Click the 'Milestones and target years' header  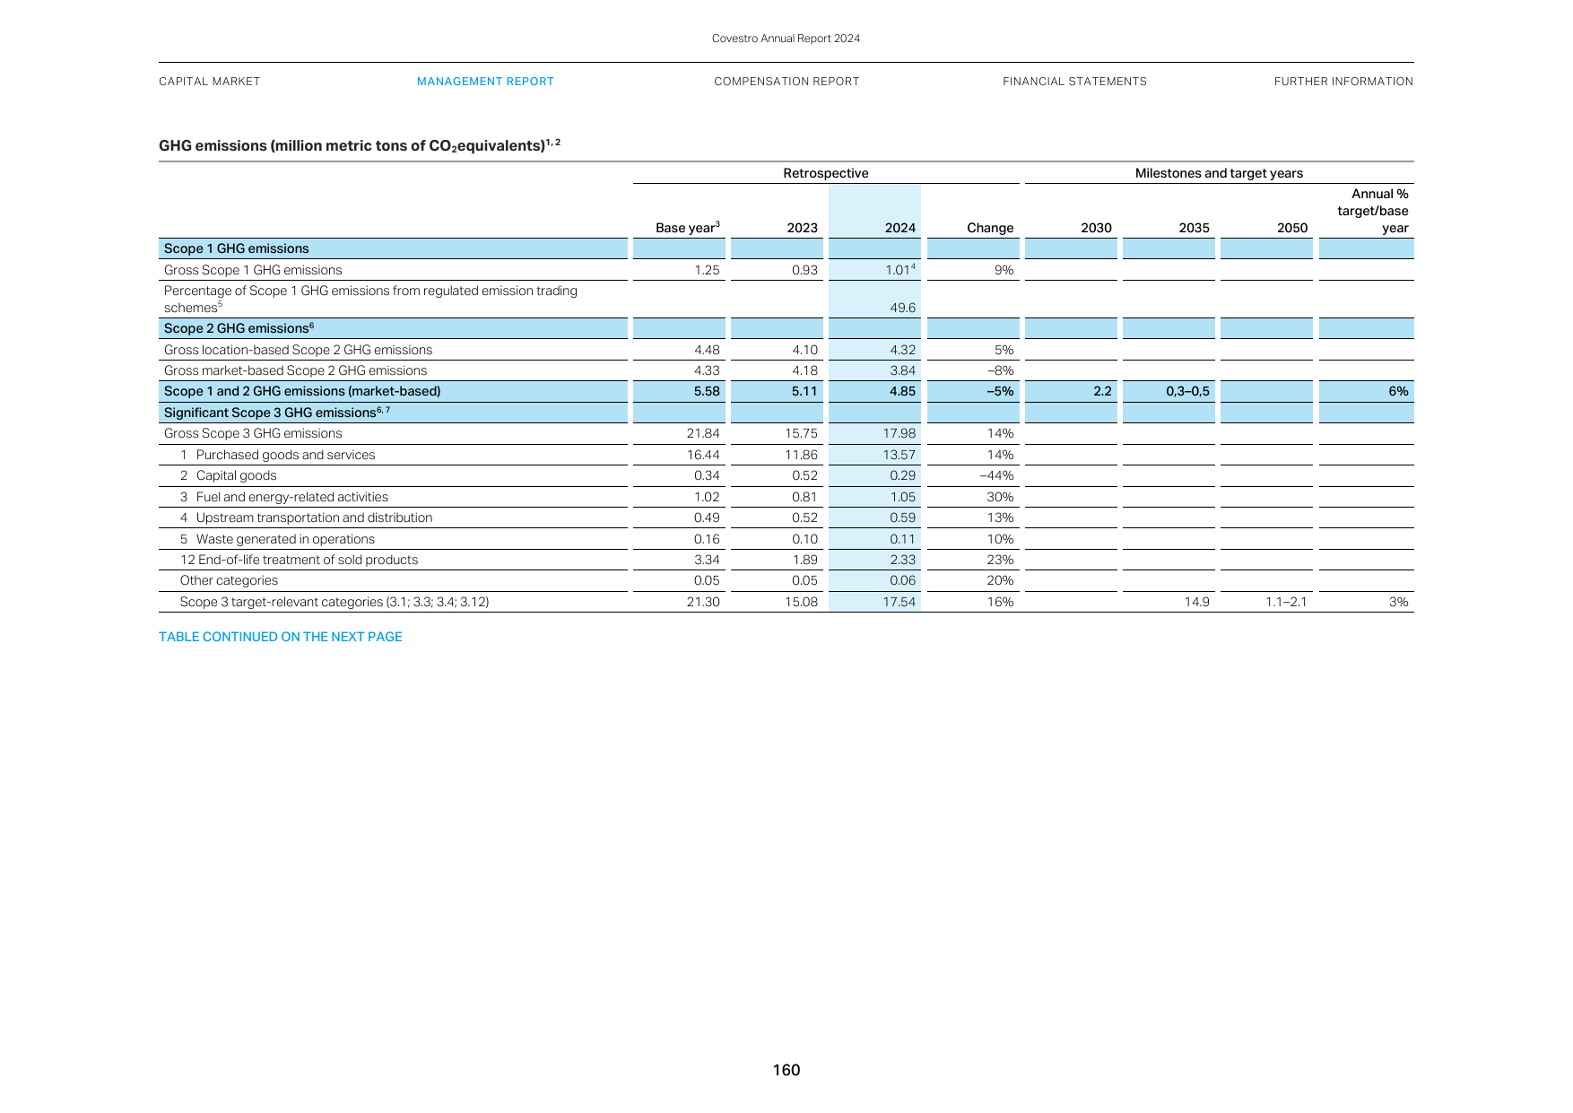coord(1219,173)
